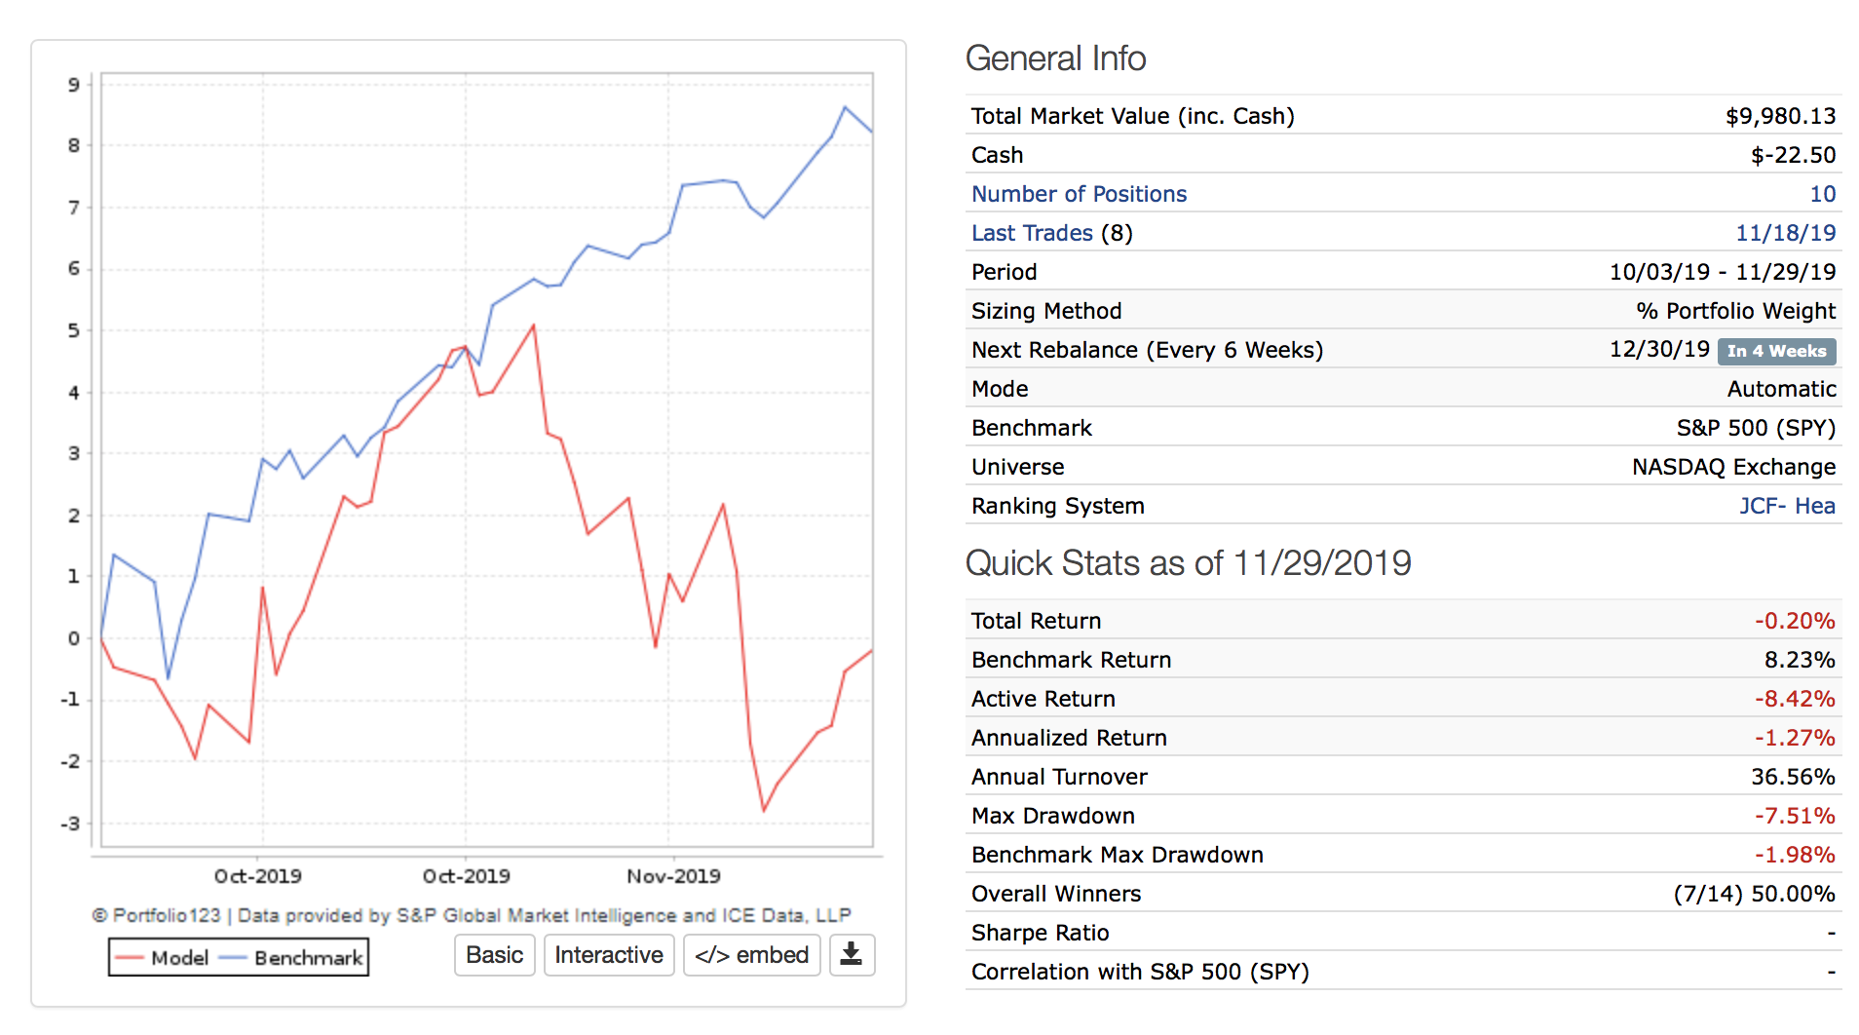This screenshot has width=1859, height=1035.
Task: Click the S&P 500 (SPY) benchmark value
Action: (1755, 428)
